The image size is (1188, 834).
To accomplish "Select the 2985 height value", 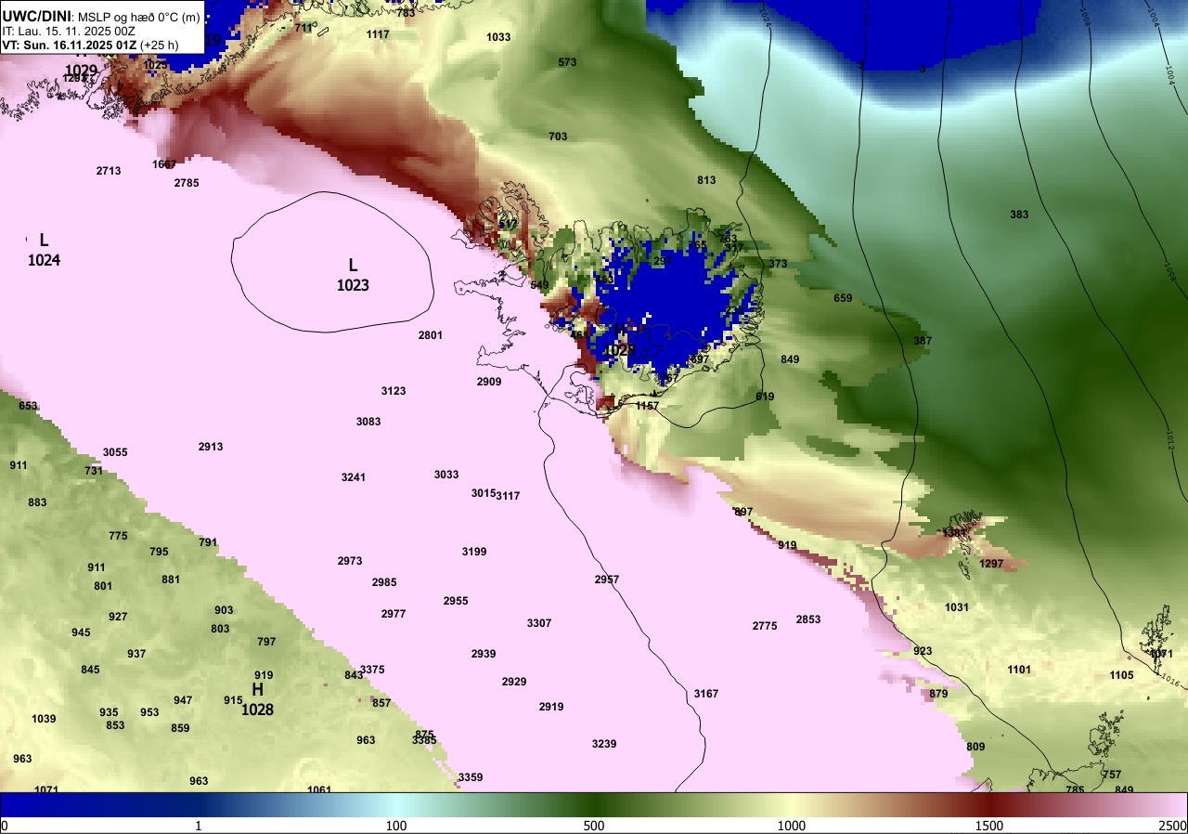I will [384, 582].
